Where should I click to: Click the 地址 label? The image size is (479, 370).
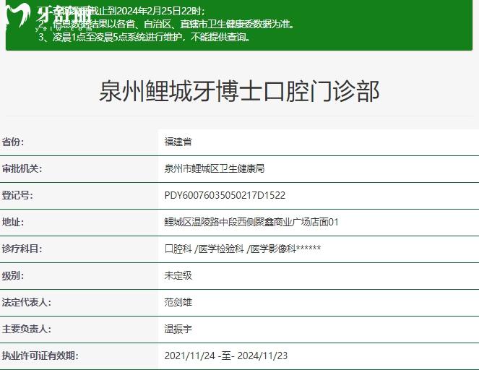[13, 222]
